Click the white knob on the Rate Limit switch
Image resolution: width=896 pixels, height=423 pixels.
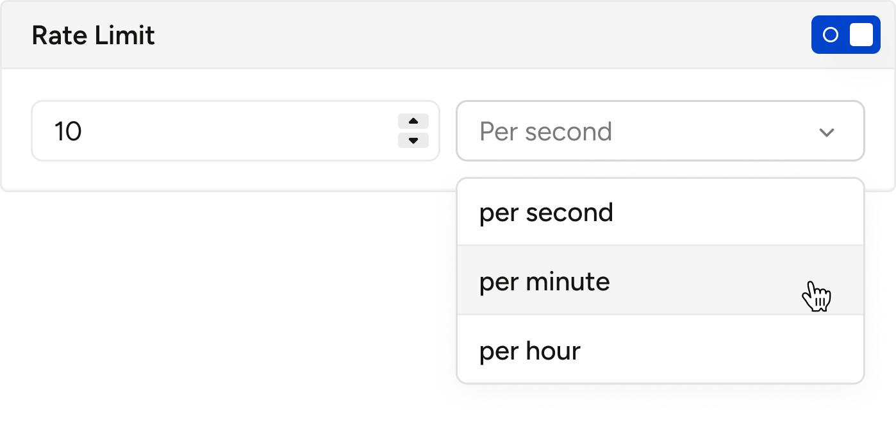[x=861, y=35]
